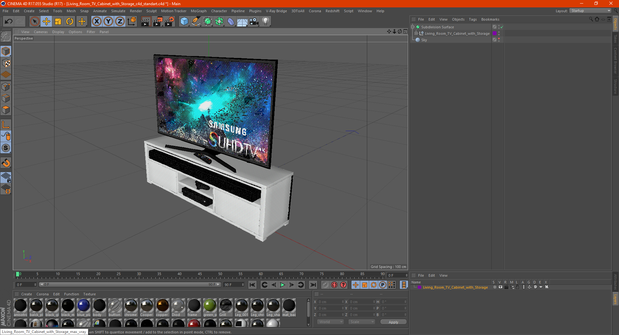Add a Bend deformer object
The image size is (619, 335).
[x=231, y=22]
